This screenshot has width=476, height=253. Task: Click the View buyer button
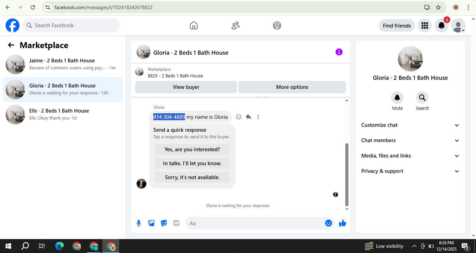(x=186, y=87)
